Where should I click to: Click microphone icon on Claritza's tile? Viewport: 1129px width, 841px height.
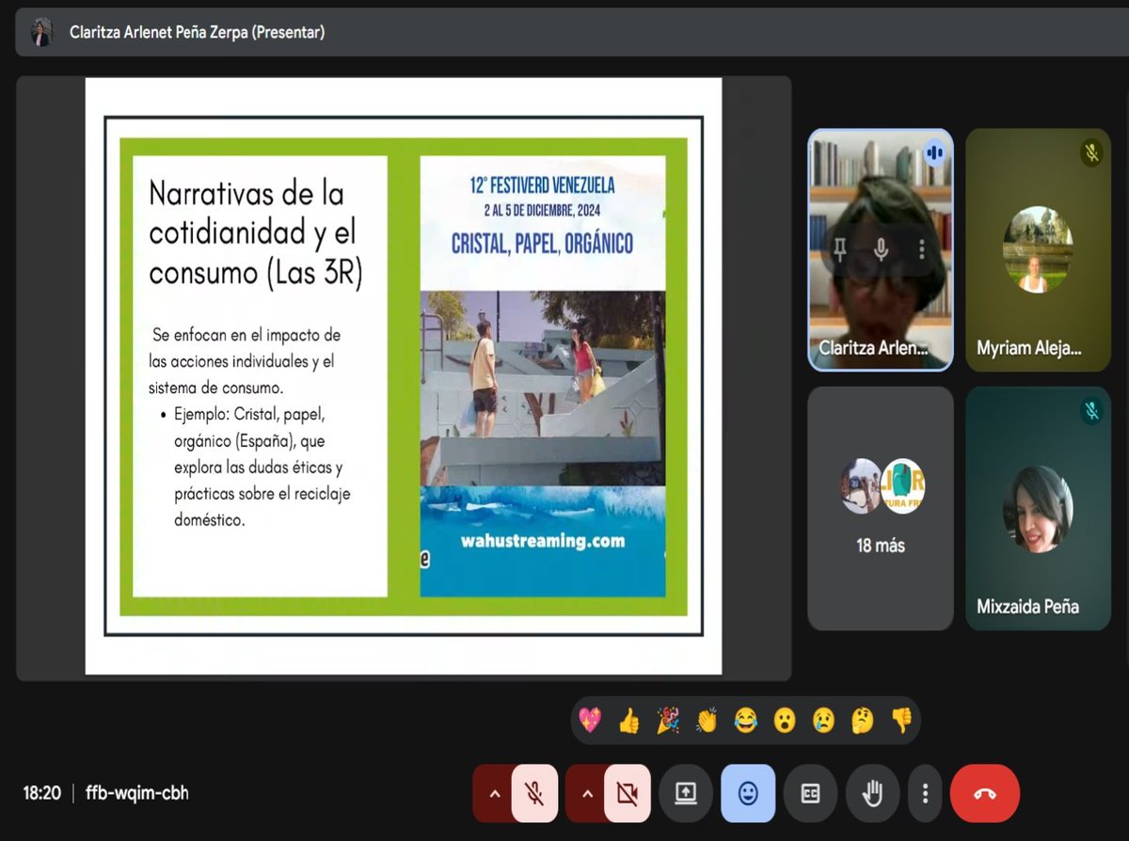tap(882, 249)
